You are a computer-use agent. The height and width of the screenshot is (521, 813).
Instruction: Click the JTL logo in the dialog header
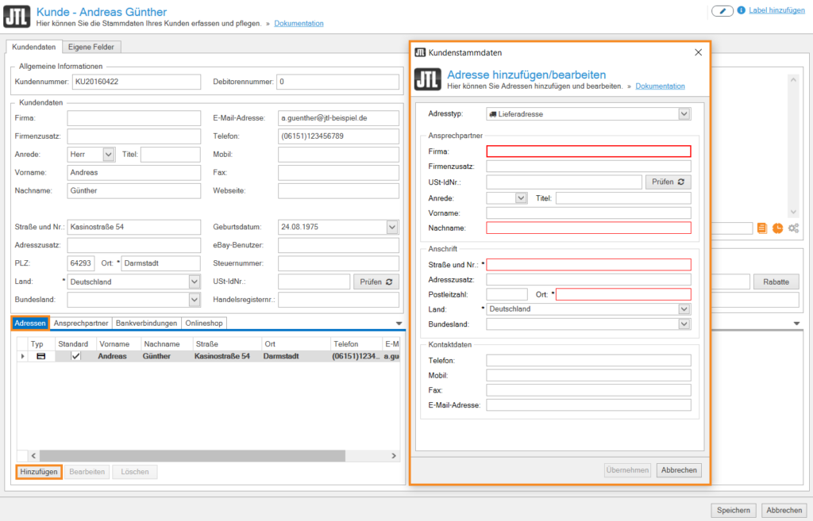point(427,79)
